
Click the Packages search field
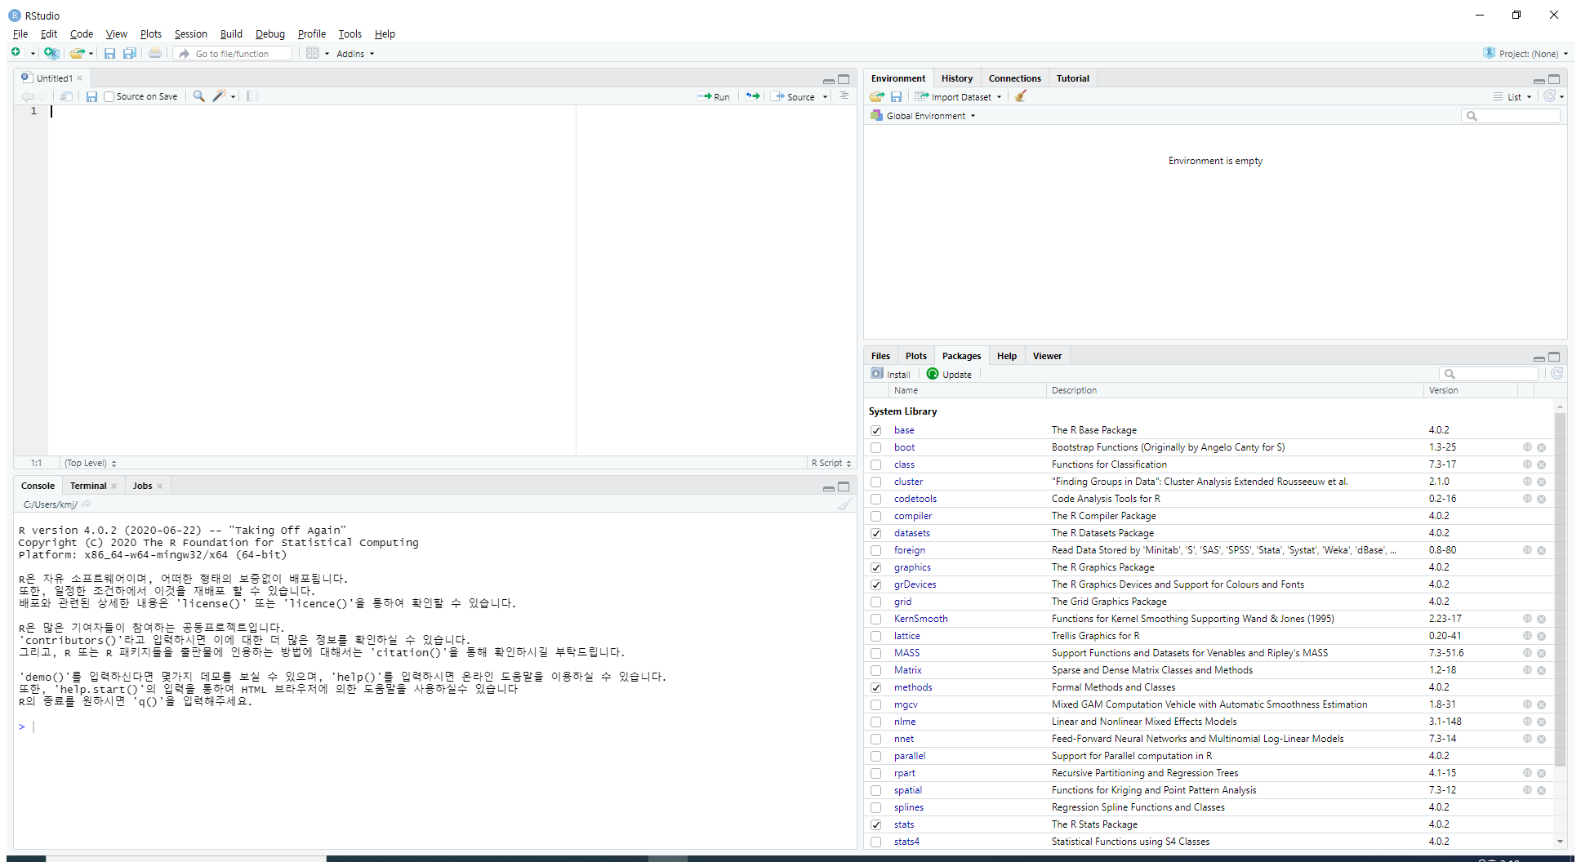pos(1489,374)
